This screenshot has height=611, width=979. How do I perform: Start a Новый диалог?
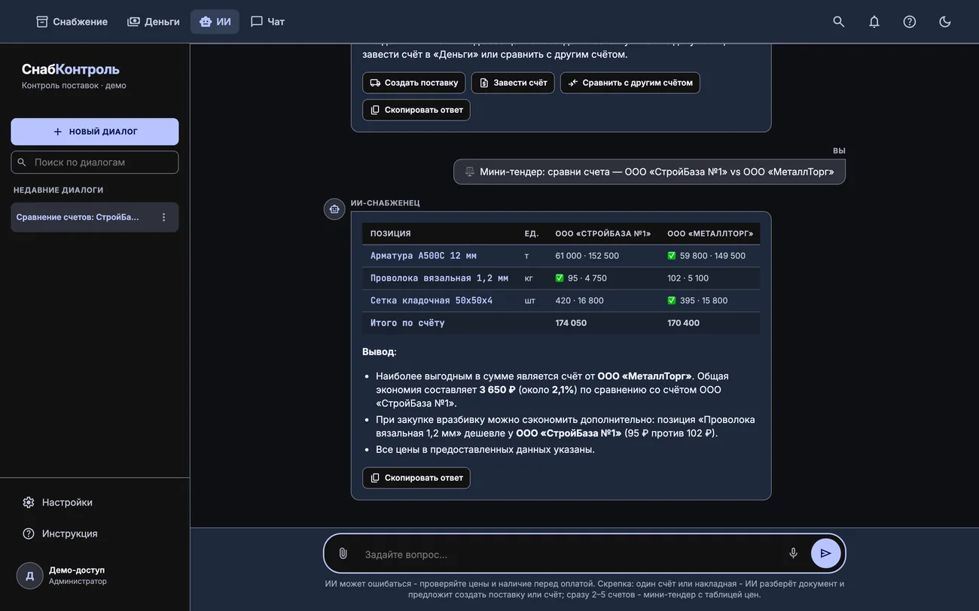click(x=95, y=132)
